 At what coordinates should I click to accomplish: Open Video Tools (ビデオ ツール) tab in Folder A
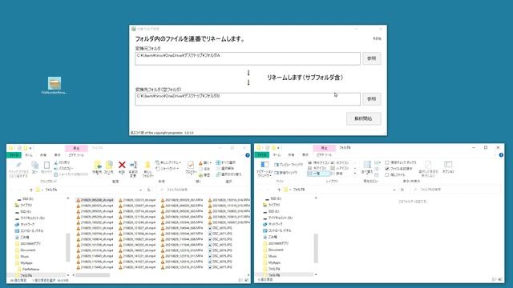pyautogui.click(x=76, y=155)
